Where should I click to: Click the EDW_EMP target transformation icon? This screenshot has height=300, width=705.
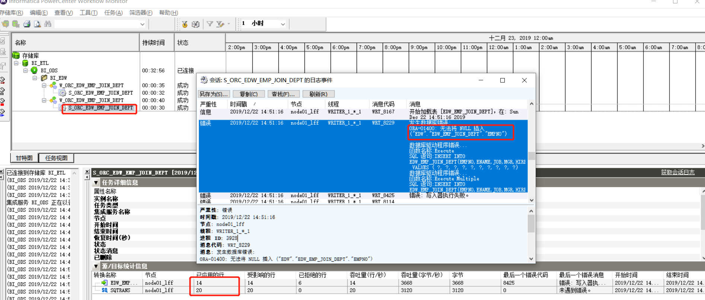104,283
